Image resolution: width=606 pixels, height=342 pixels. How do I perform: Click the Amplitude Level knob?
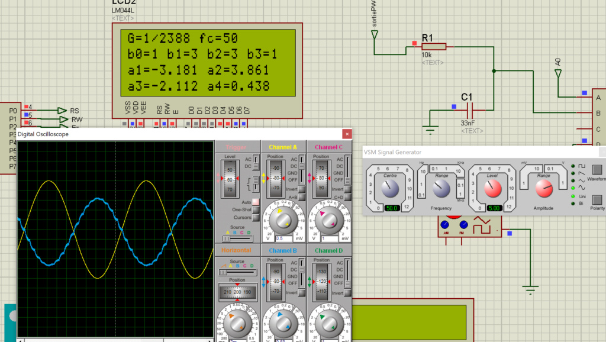(493, 189)
